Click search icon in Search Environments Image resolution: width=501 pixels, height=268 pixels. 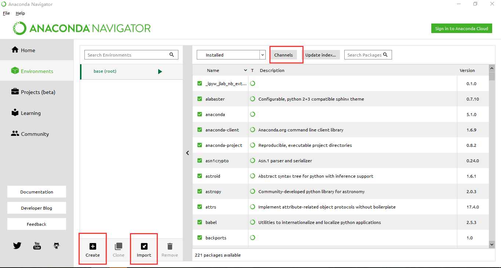(172, 55)
